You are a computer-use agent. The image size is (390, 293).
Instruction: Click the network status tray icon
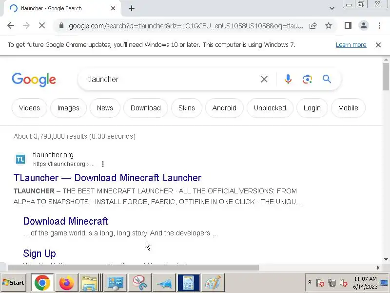click(332, 283)
